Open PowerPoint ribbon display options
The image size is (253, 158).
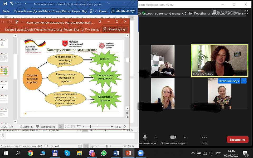pos(100,22)
